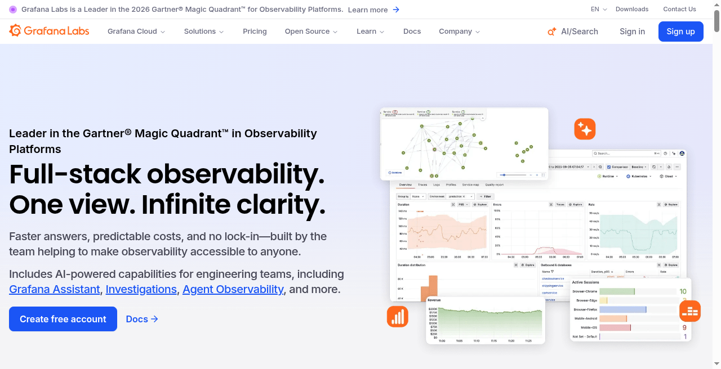The height and width of the screenshot is (369, 721).
Task: Click the plus zoom-in icon on service map
Action: click(x=537, y=175)
